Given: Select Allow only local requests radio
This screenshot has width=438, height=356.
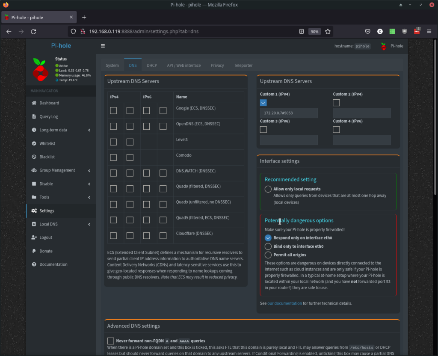Looking at the screenshot, I should 268,189.
